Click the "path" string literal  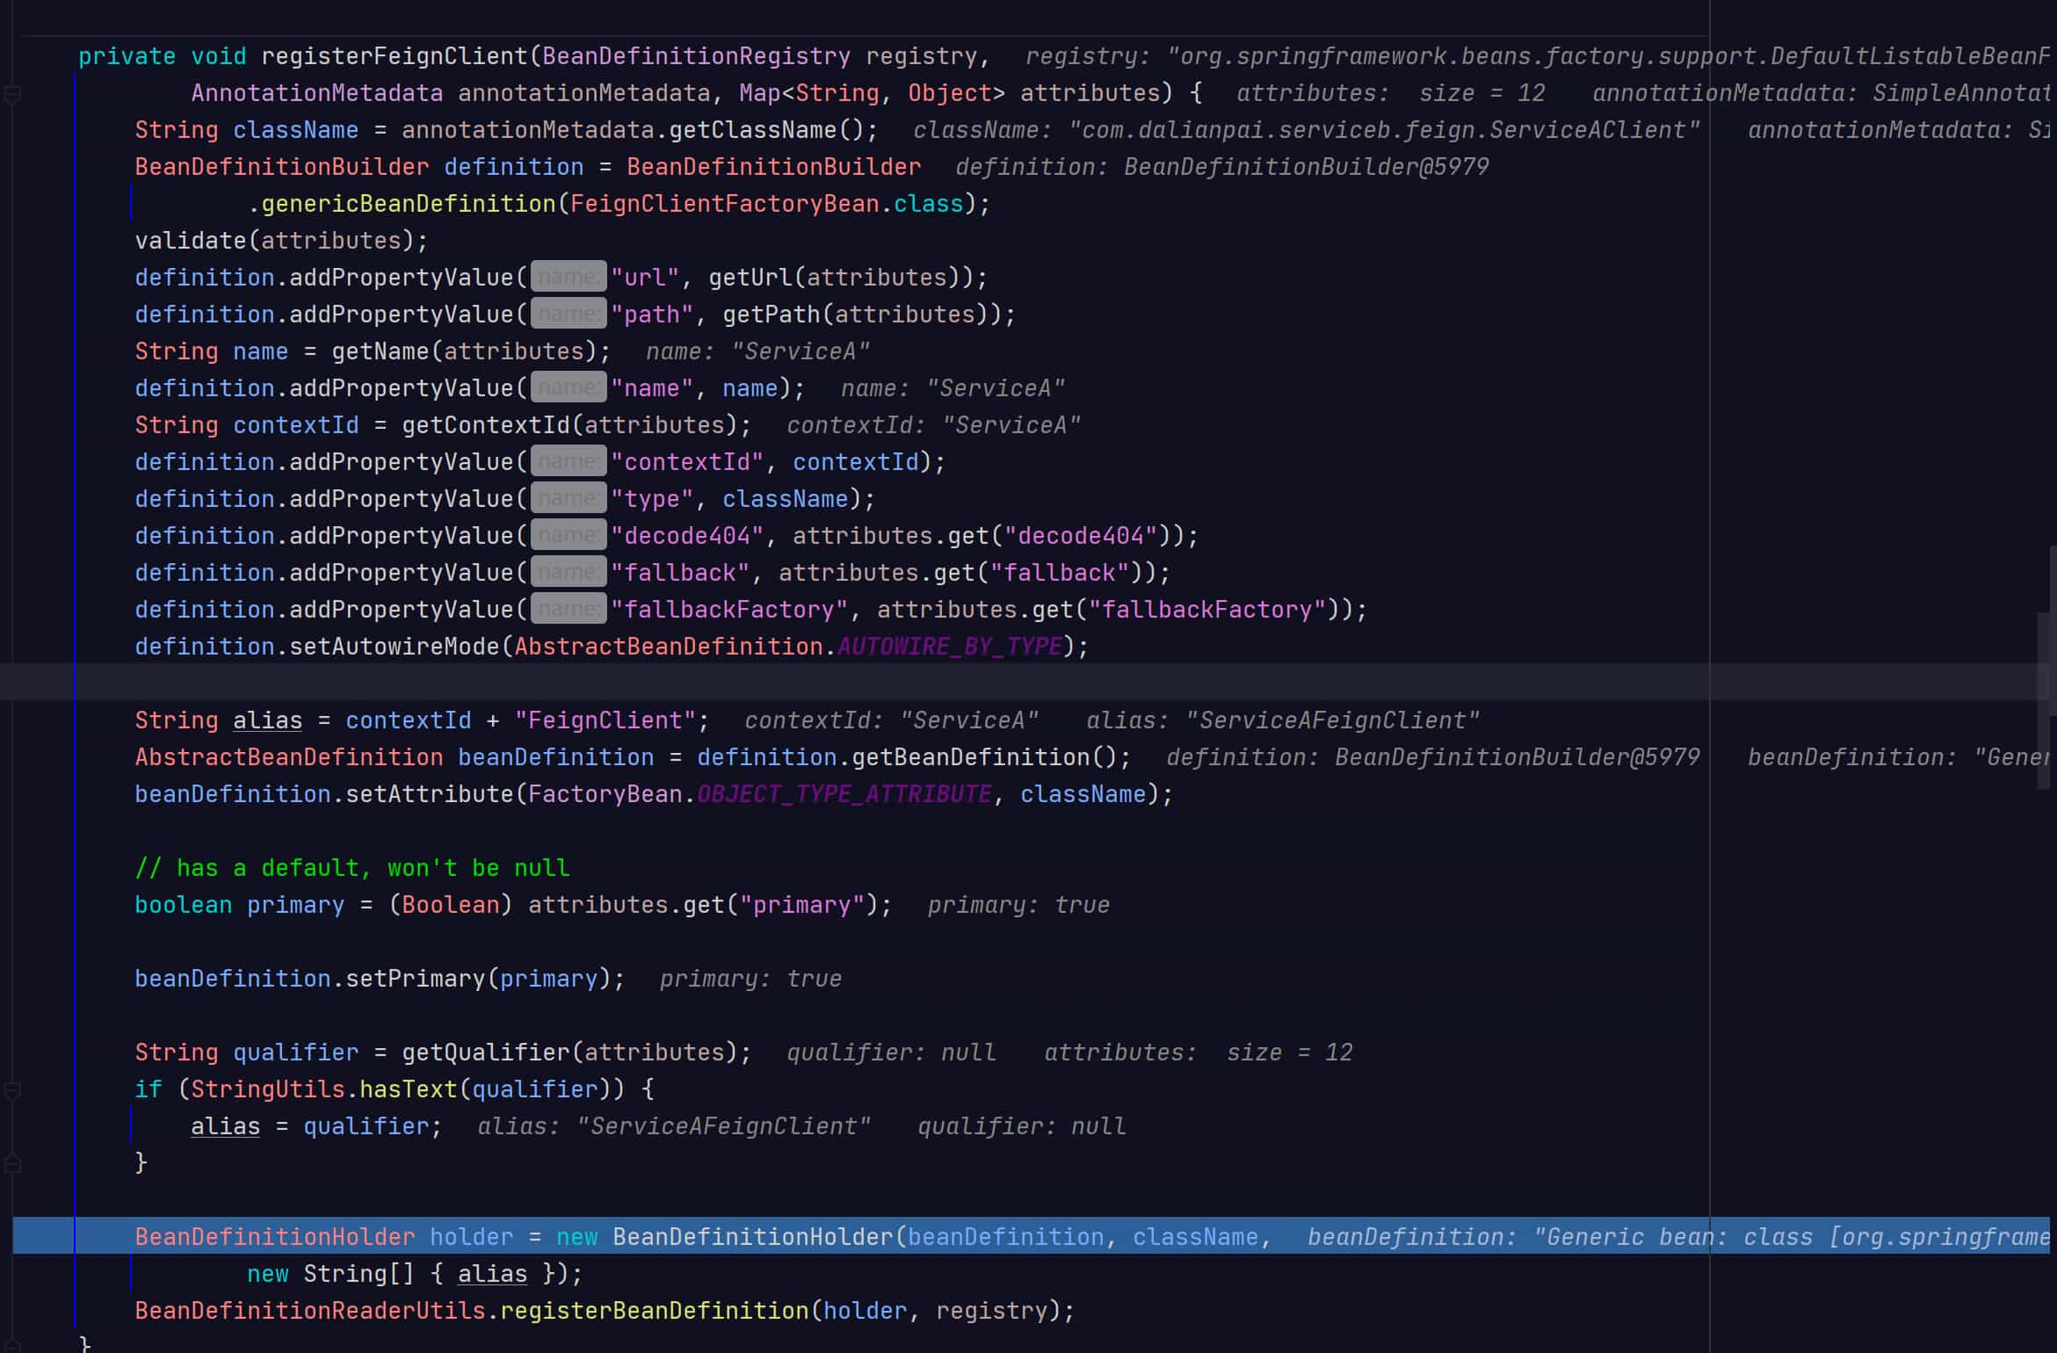tap(652, 315)
